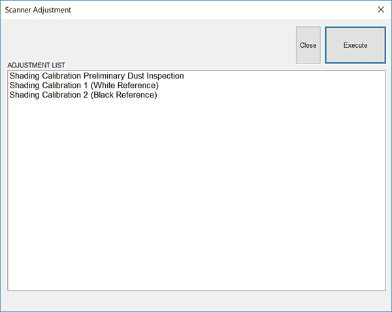Screen dimensions: 392x312
Task: Highlight the Preliminary Dust Inspection entry
Action: 97,76
